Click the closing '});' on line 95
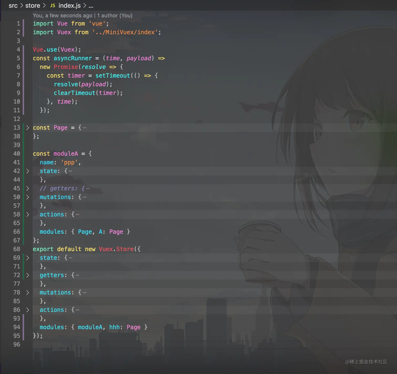The height and width of the screenshot is (374, 397). coord(38,336)
